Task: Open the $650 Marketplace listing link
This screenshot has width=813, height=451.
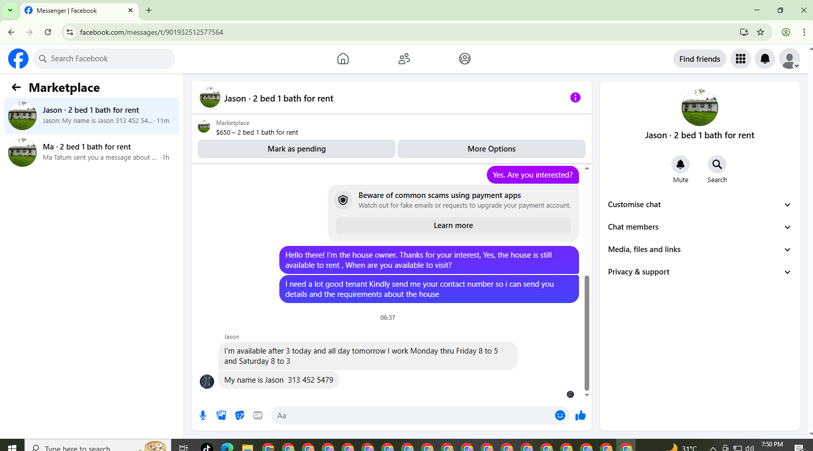Action: [x=257, y=132]
